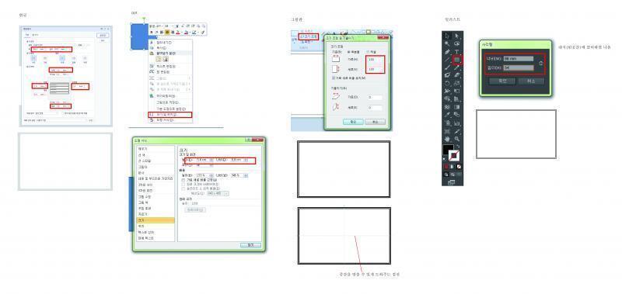The height and width of the screenshot is (294, 622).
Task: Toggle constrain proportions link icon in Rectangle dialog
Action: (540, 64)
